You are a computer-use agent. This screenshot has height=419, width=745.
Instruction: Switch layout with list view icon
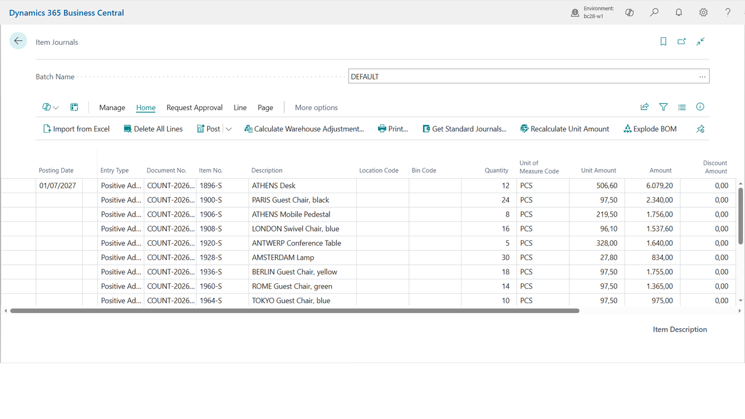click(682, 107)
